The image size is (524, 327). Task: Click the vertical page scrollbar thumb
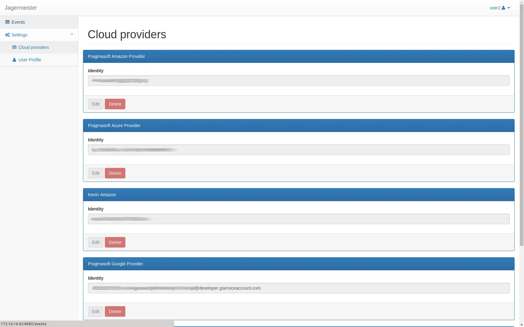pyautogui.click(x=522, y=125)
